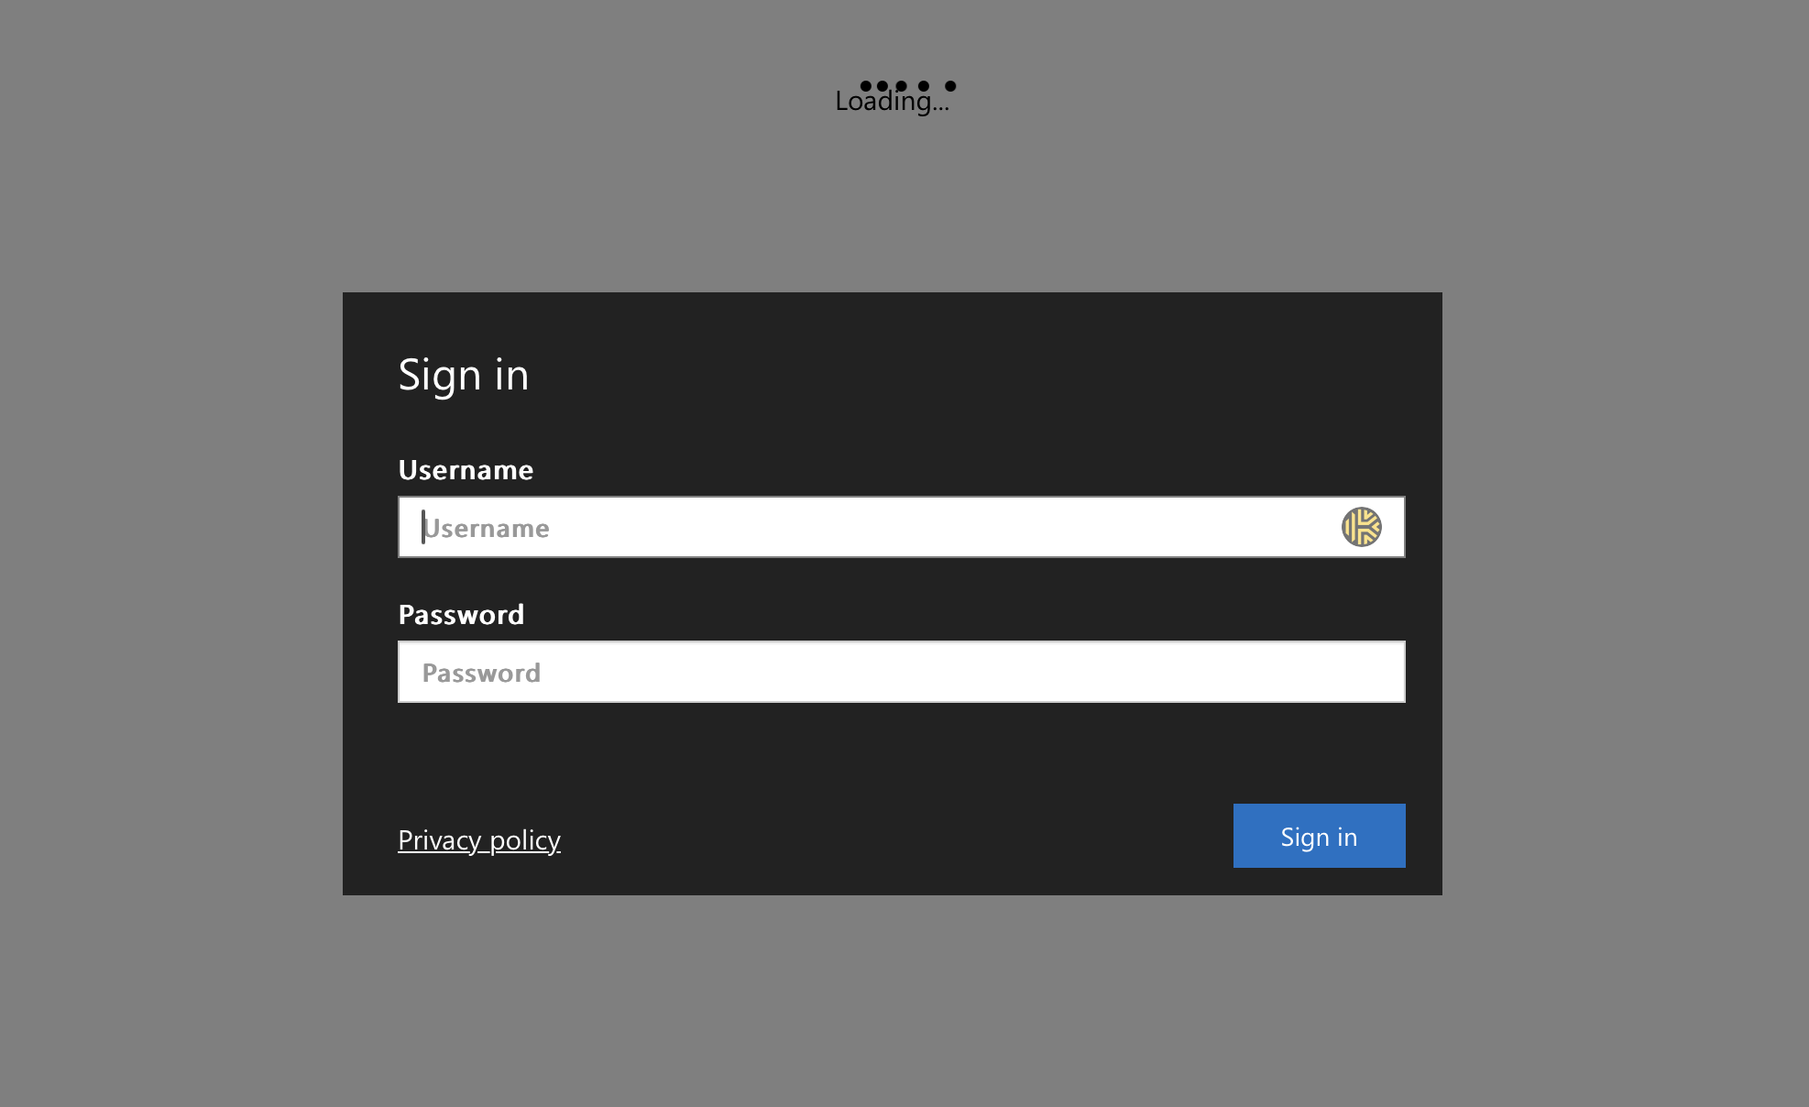Click the Username input field
Viewport: 1809px width, 1107px height.
pos(901,527)
